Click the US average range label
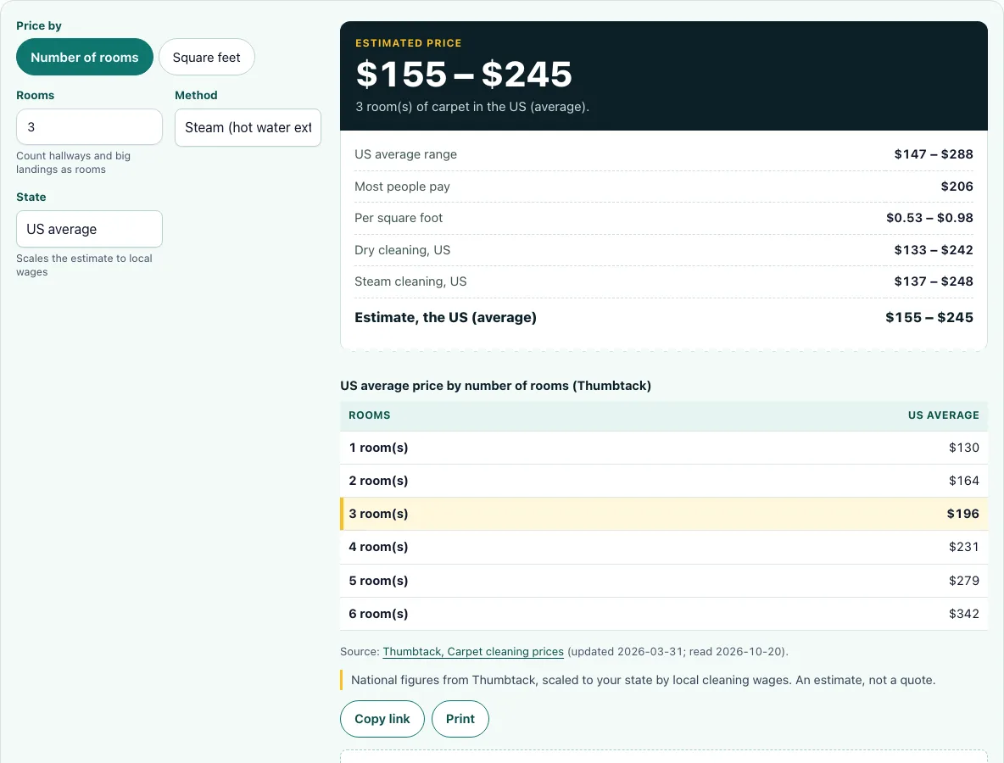Screen dimensions: 1004x763 (x=405, y=154)
